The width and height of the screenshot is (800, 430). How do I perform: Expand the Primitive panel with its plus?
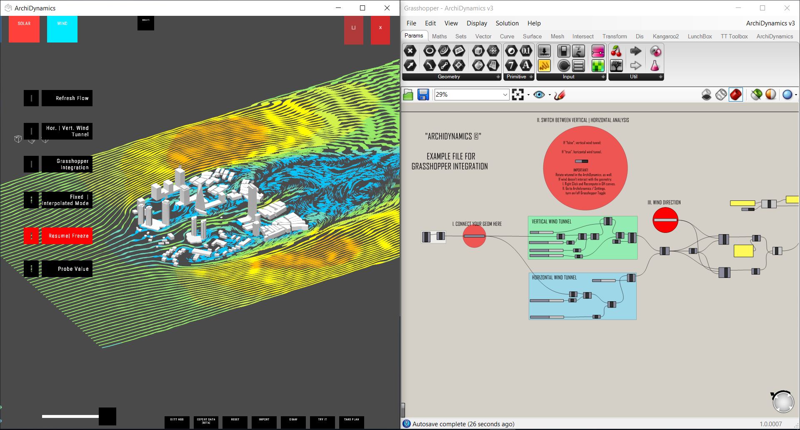pos(531,77)
